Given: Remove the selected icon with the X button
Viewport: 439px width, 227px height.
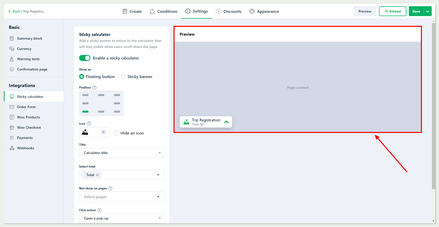Looking at the screenshot, I should point(103,132).
